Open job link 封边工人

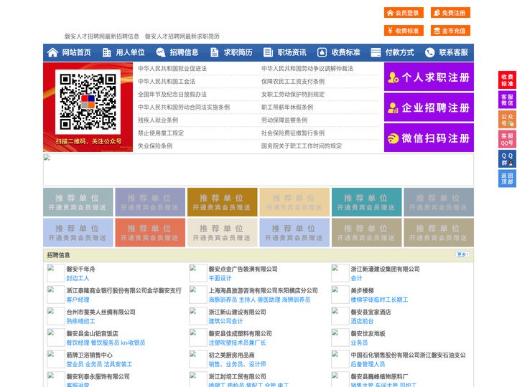click(x=78, y=278)
